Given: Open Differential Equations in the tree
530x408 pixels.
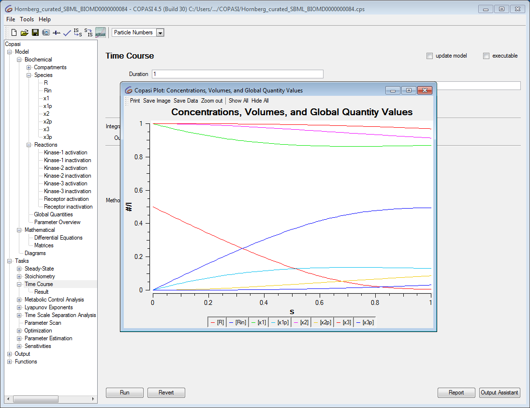Looking at the screenshot, I should pyautogui.click(x=59, y=238).
